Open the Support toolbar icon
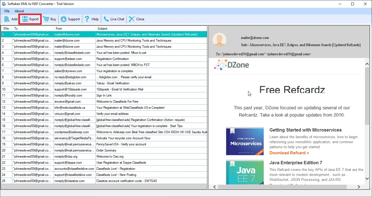 click(64, 19)
